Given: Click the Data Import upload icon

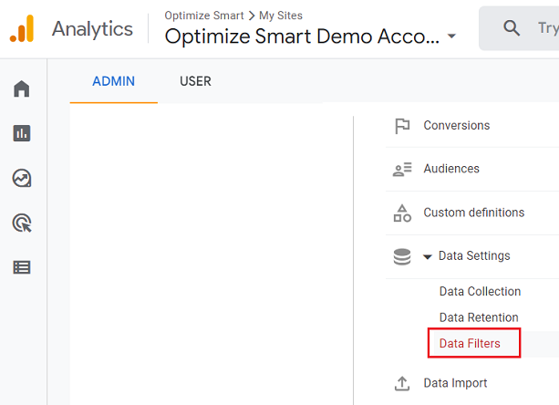Looking at the screenshot, I should coord(402,383).
